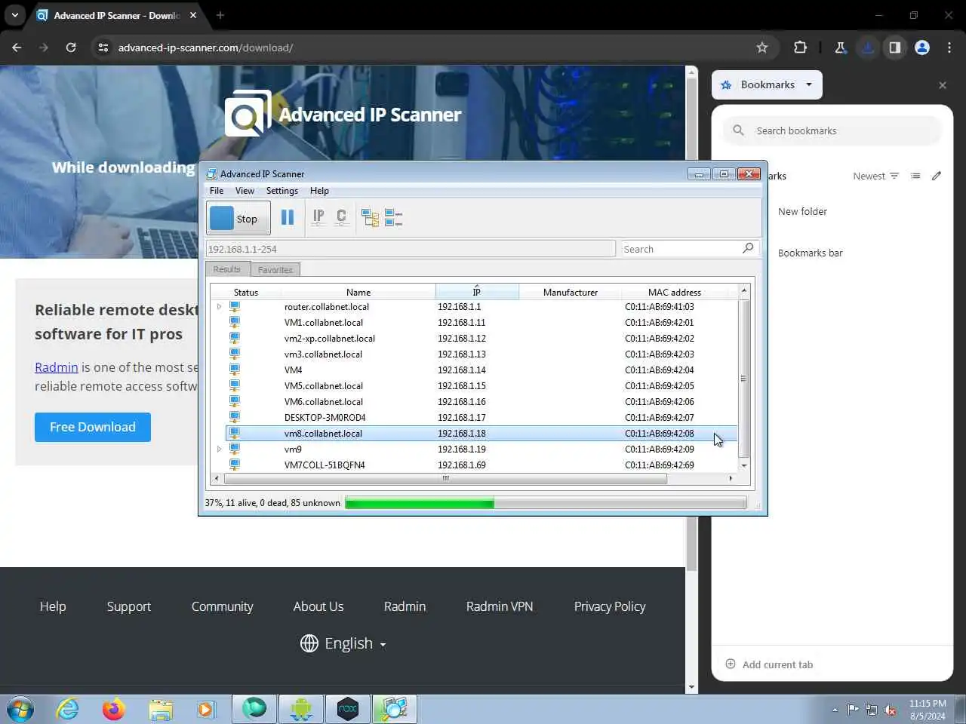This screenshot has height=724, width=966.
Task: Switch to the Favorites tab
Action: [x=275, y=269]
